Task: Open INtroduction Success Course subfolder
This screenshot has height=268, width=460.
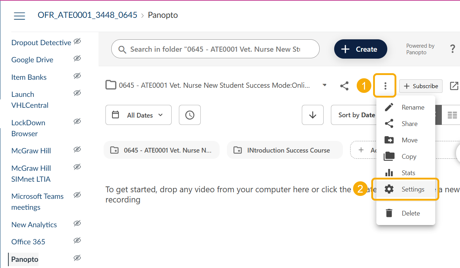Action: (x=285, y=150)
